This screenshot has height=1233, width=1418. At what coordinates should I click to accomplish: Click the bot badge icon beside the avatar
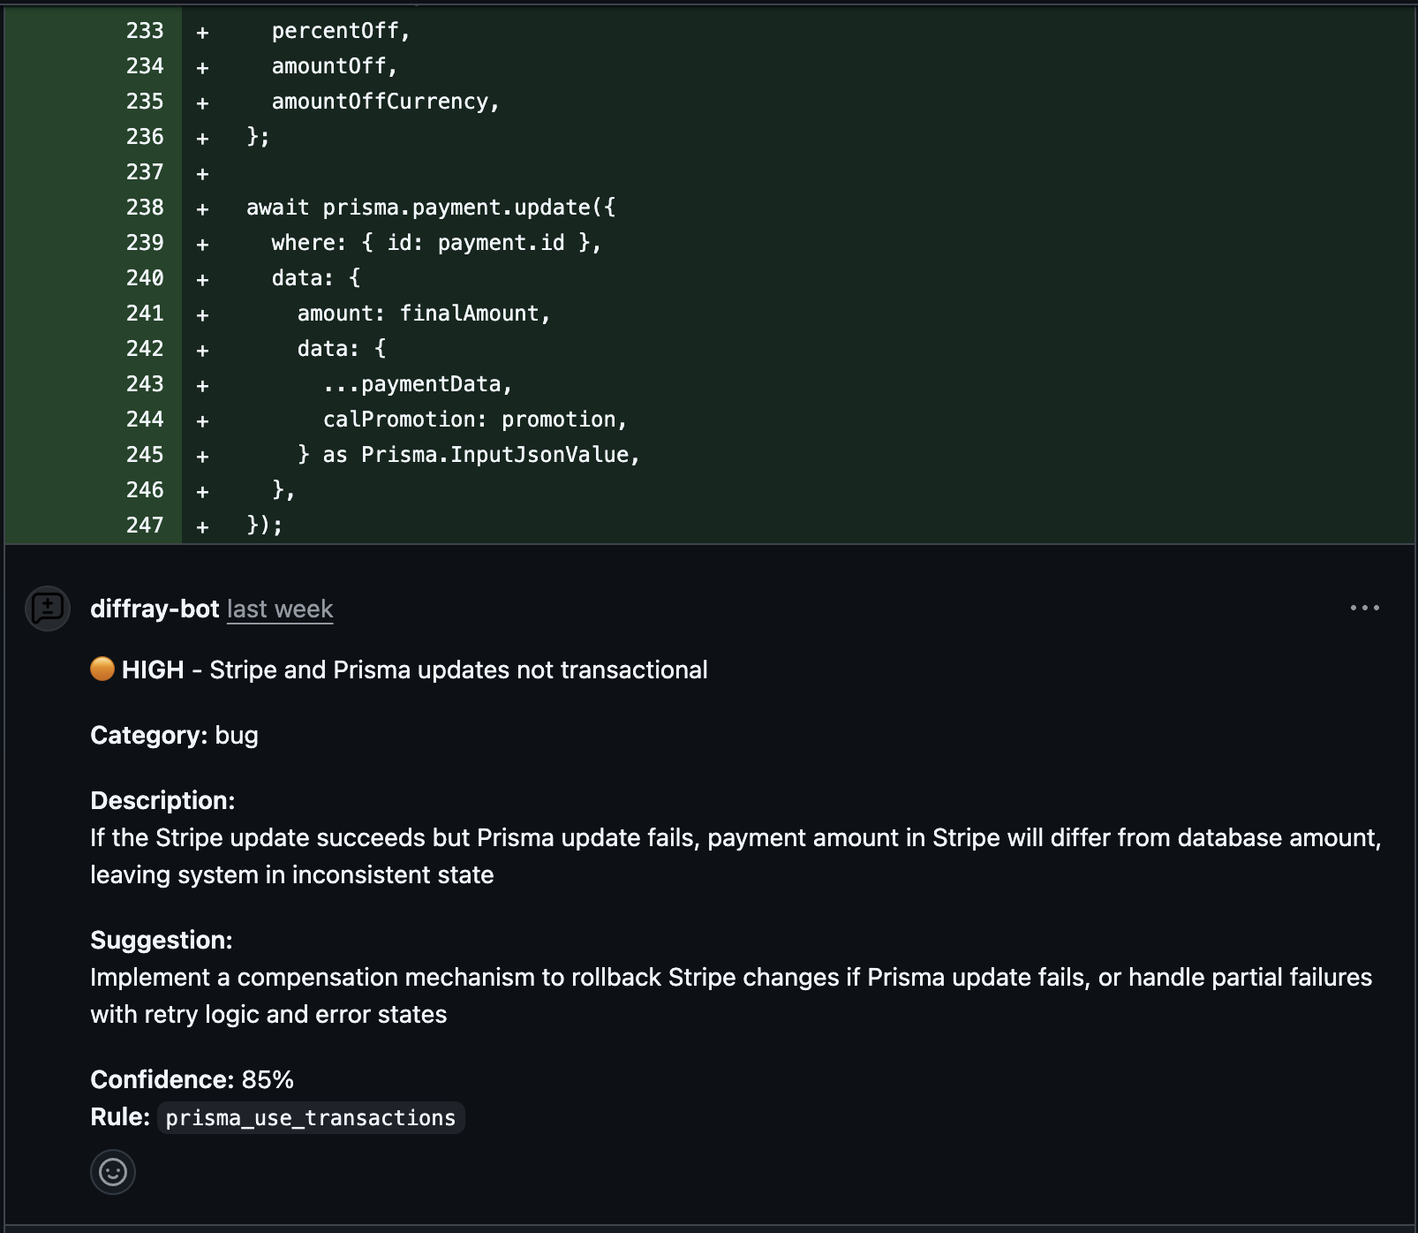[x=49, y=607]
